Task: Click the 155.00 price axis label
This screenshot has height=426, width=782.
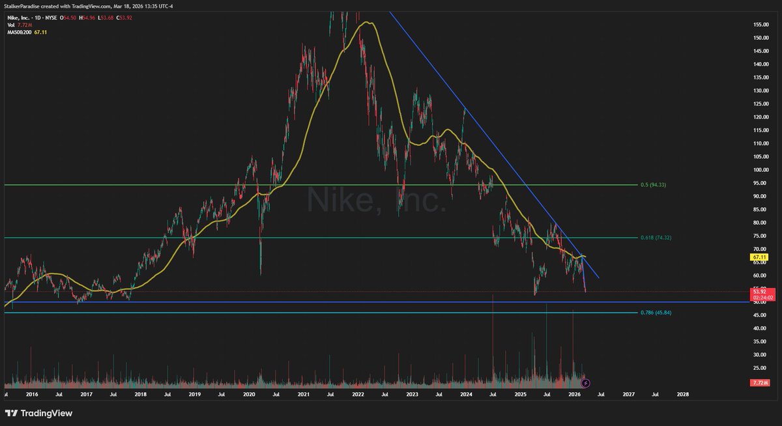Action: pos(760,24)
